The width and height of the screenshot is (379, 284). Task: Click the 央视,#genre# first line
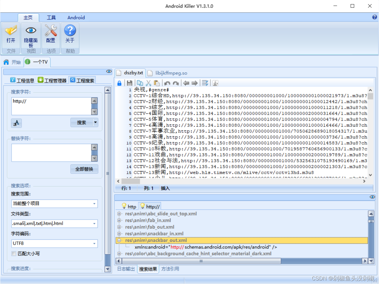pos(151,90)
